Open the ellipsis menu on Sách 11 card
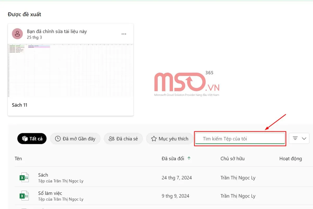This screenshot has width=313, height=209. 124,34
